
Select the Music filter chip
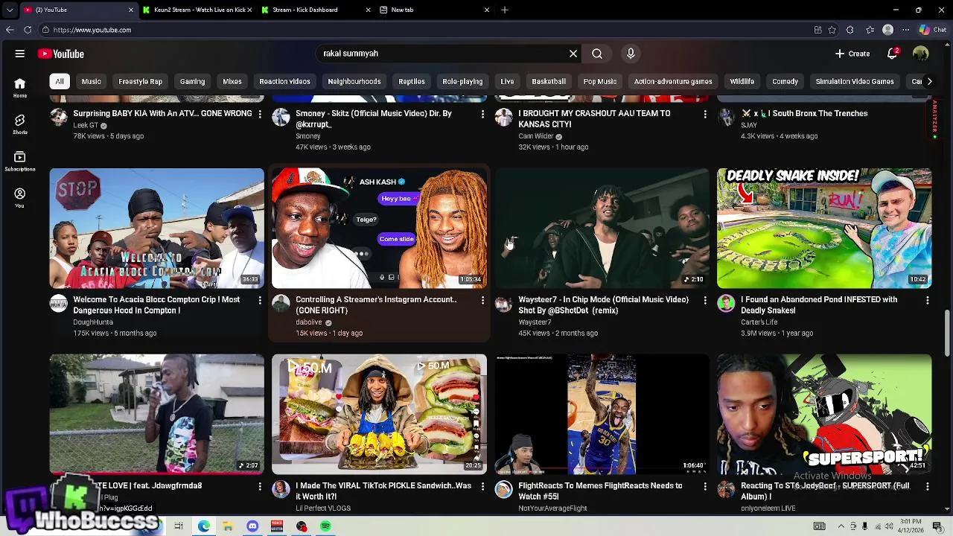(x=91, y=81)
